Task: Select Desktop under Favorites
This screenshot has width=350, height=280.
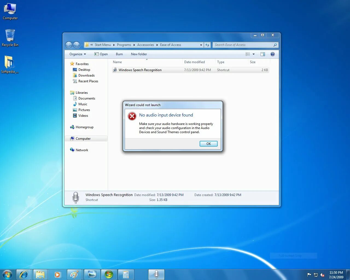Action: (x=81, y=70)
